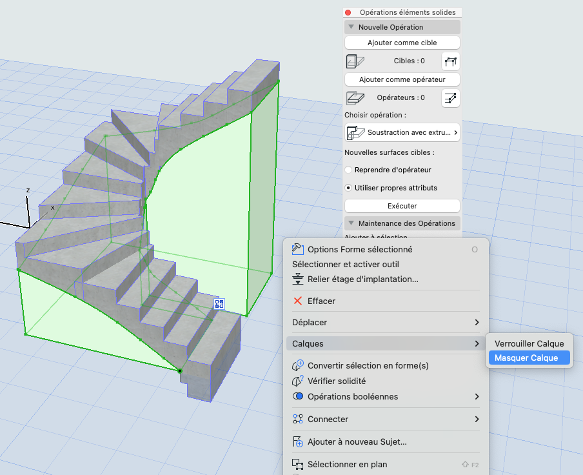This screenshot has height=475, width=583.
Task: Click the Ajouter comme cible button
Action: [x=402, y=43]
